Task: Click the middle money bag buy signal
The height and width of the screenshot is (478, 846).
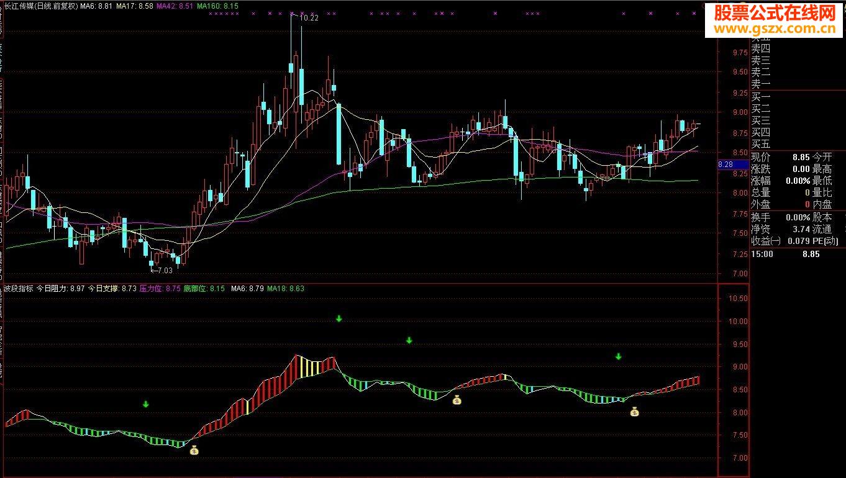Action: coord(457,400)
